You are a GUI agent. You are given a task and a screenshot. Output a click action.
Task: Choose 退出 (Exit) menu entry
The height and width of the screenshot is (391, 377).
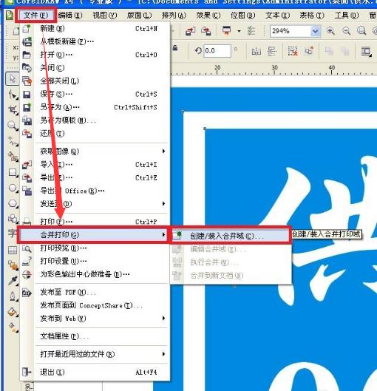tap(95, 372)
